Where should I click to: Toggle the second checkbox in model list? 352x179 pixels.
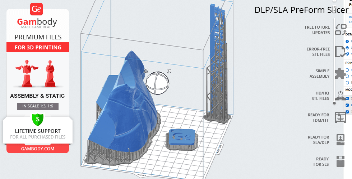coord(347,105)
